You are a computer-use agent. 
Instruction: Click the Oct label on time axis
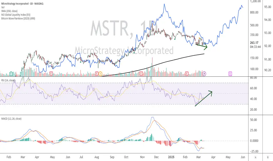coord(126,157)
